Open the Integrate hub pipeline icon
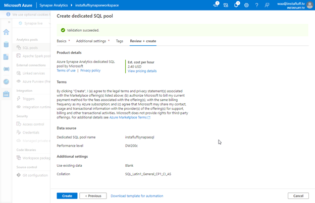This screenshot has height=203, width=315. coord(6,69)
